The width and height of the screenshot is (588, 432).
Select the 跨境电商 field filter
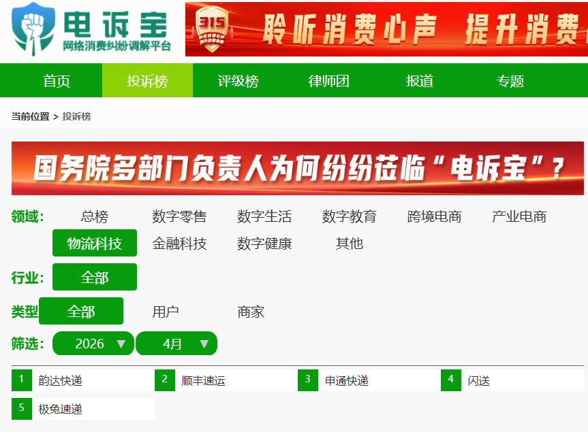click(x=434, y=216)
